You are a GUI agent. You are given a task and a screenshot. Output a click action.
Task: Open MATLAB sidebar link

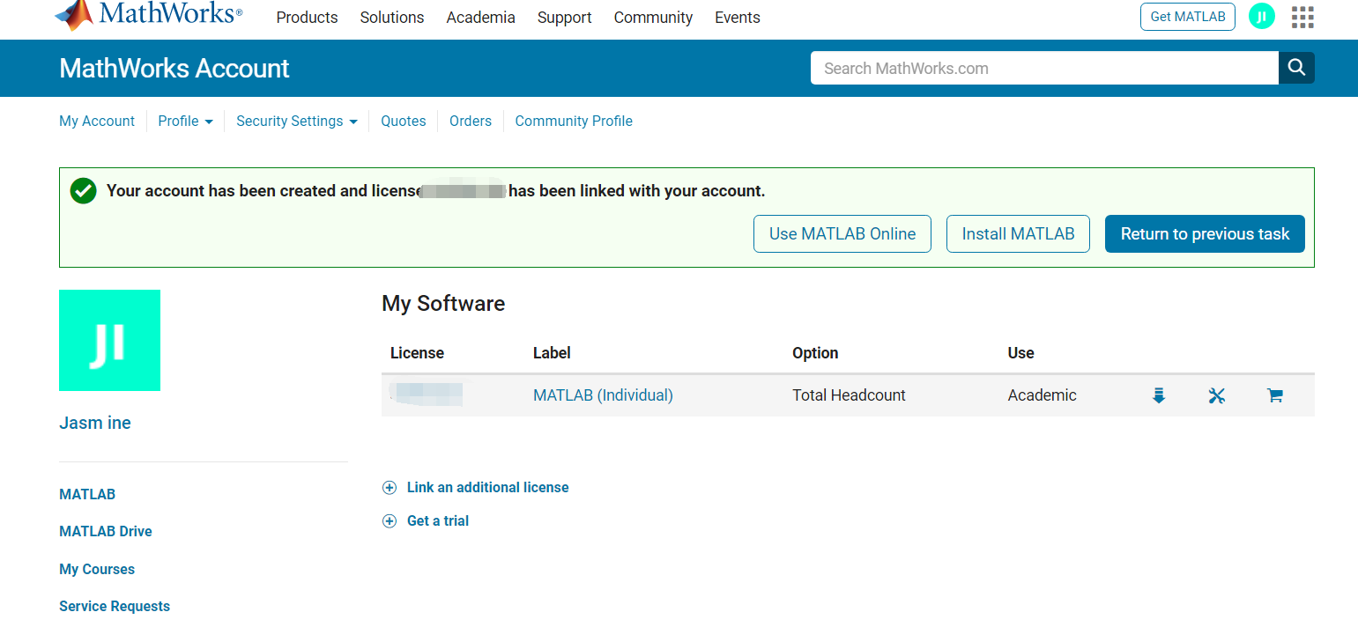point(87,495)
